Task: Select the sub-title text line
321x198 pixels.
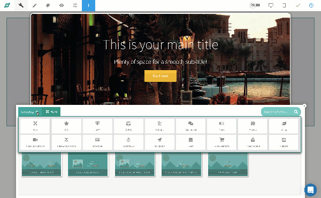Action: pos(160,62)
